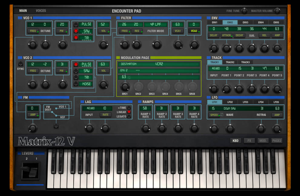The image size is (300, 196).
Task: Click the VCO 1 volume knob
Action: [x=103, y=45]
